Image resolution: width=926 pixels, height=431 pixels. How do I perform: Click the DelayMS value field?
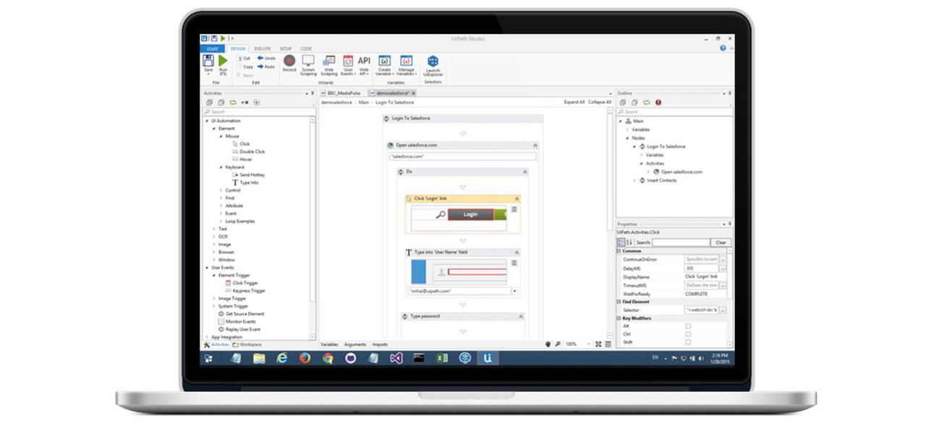701,268
